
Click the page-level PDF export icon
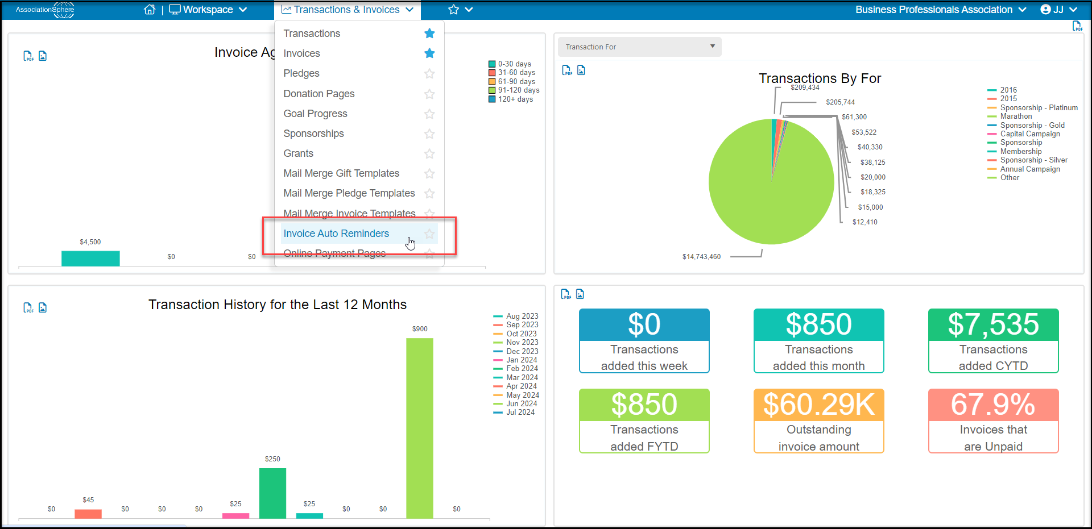click(x=1077, y=26)
